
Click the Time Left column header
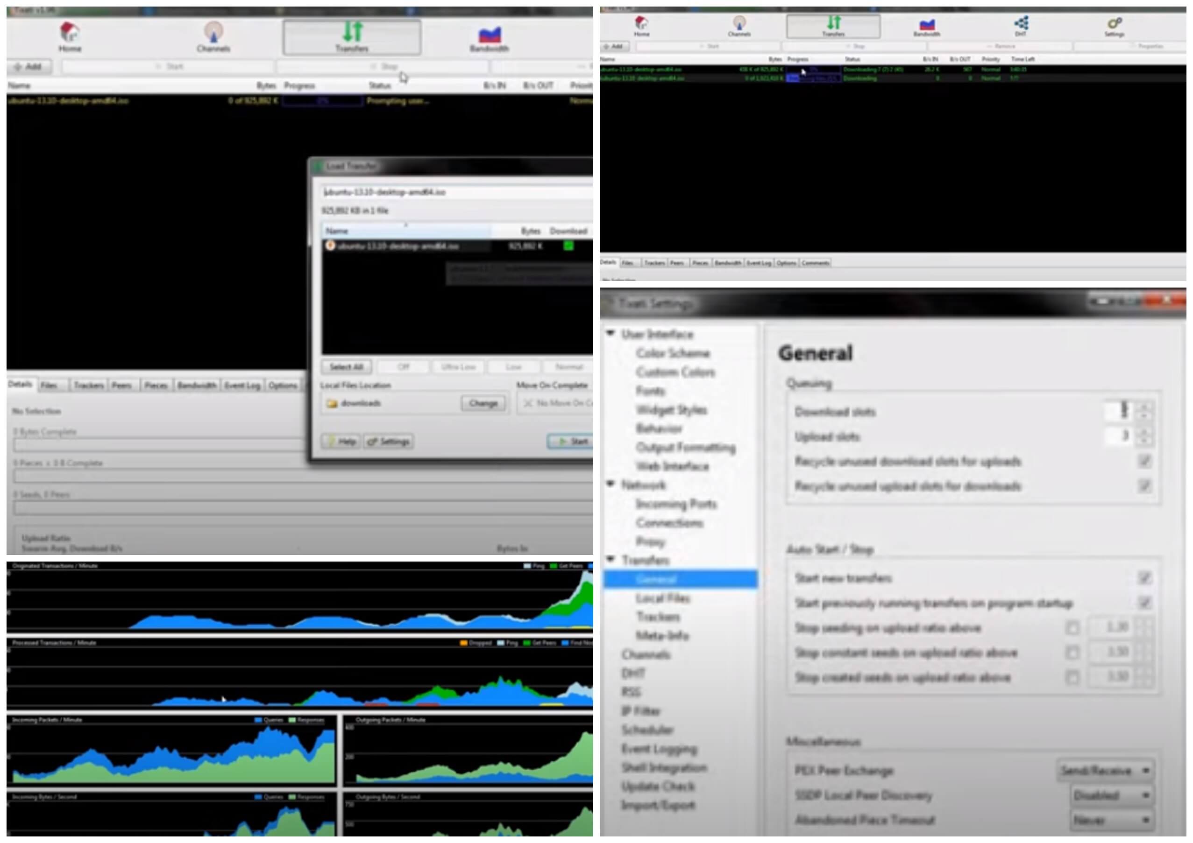click(1023, 59)
